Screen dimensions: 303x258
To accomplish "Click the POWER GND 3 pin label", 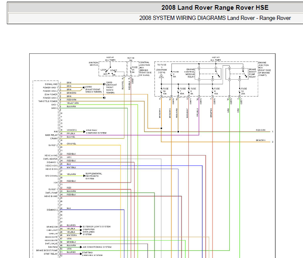I will (50, 98).
